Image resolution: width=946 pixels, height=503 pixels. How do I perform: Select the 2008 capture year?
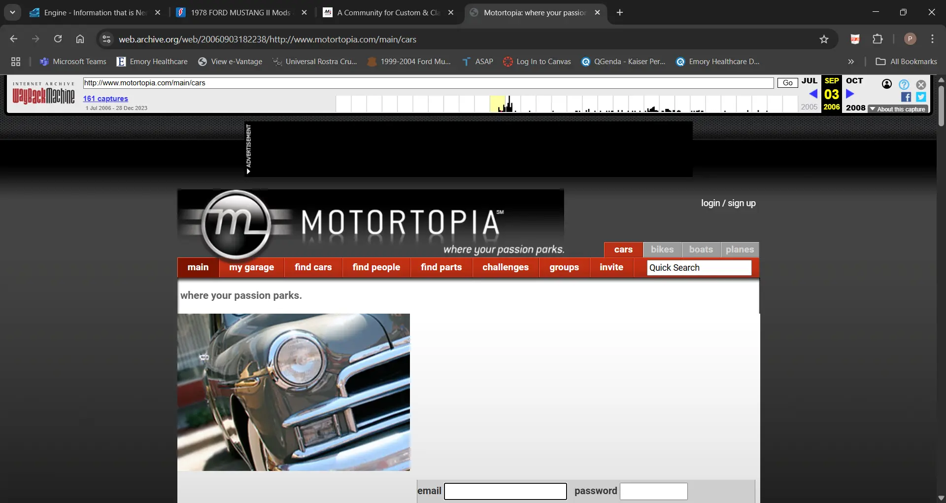[x=855, y=108]
